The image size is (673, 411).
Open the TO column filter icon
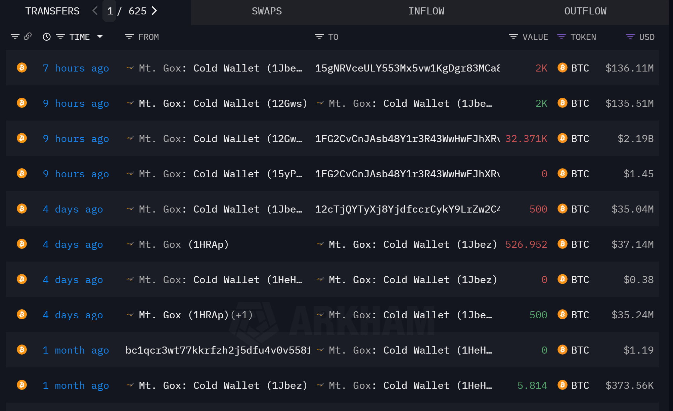point(319,37)
